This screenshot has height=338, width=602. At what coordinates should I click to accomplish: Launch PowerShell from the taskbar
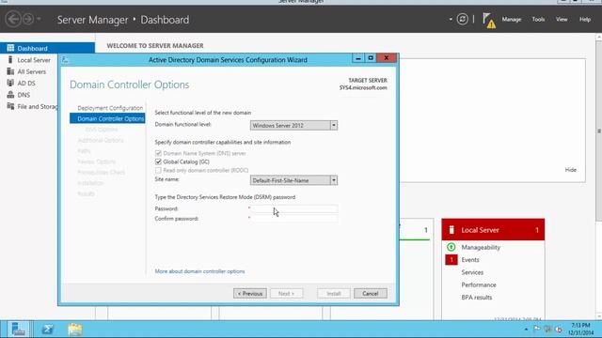pos(48,330)
